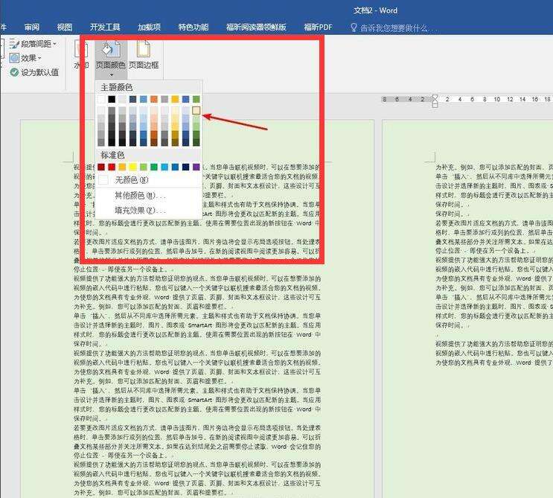
Task: Pick black swatch in theme colors top row
Action: pyautogui.click(x=112, y=100)
